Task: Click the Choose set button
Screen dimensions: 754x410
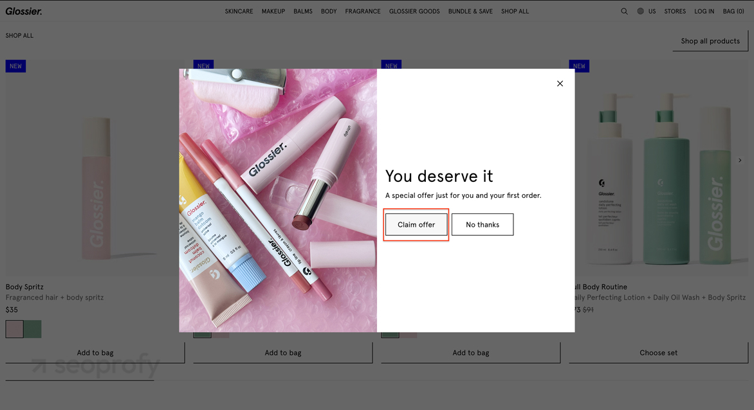Action: point(658,353)
